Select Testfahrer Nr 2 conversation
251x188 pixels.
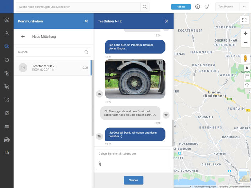pyautogui.click(x=53, y=68)
